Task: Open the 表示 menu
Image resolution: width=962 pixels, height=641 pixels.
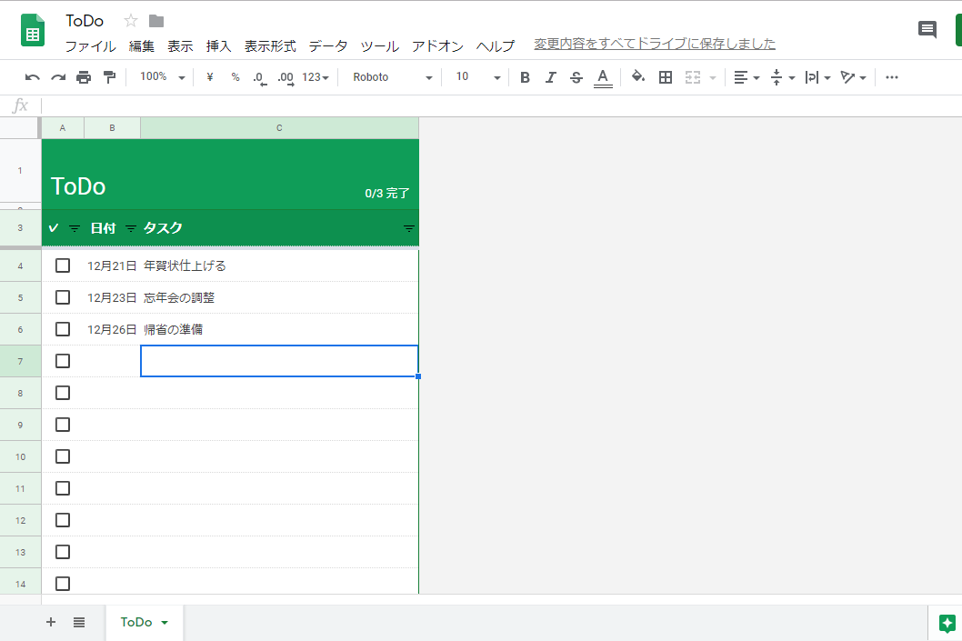Action: [180, 46]
